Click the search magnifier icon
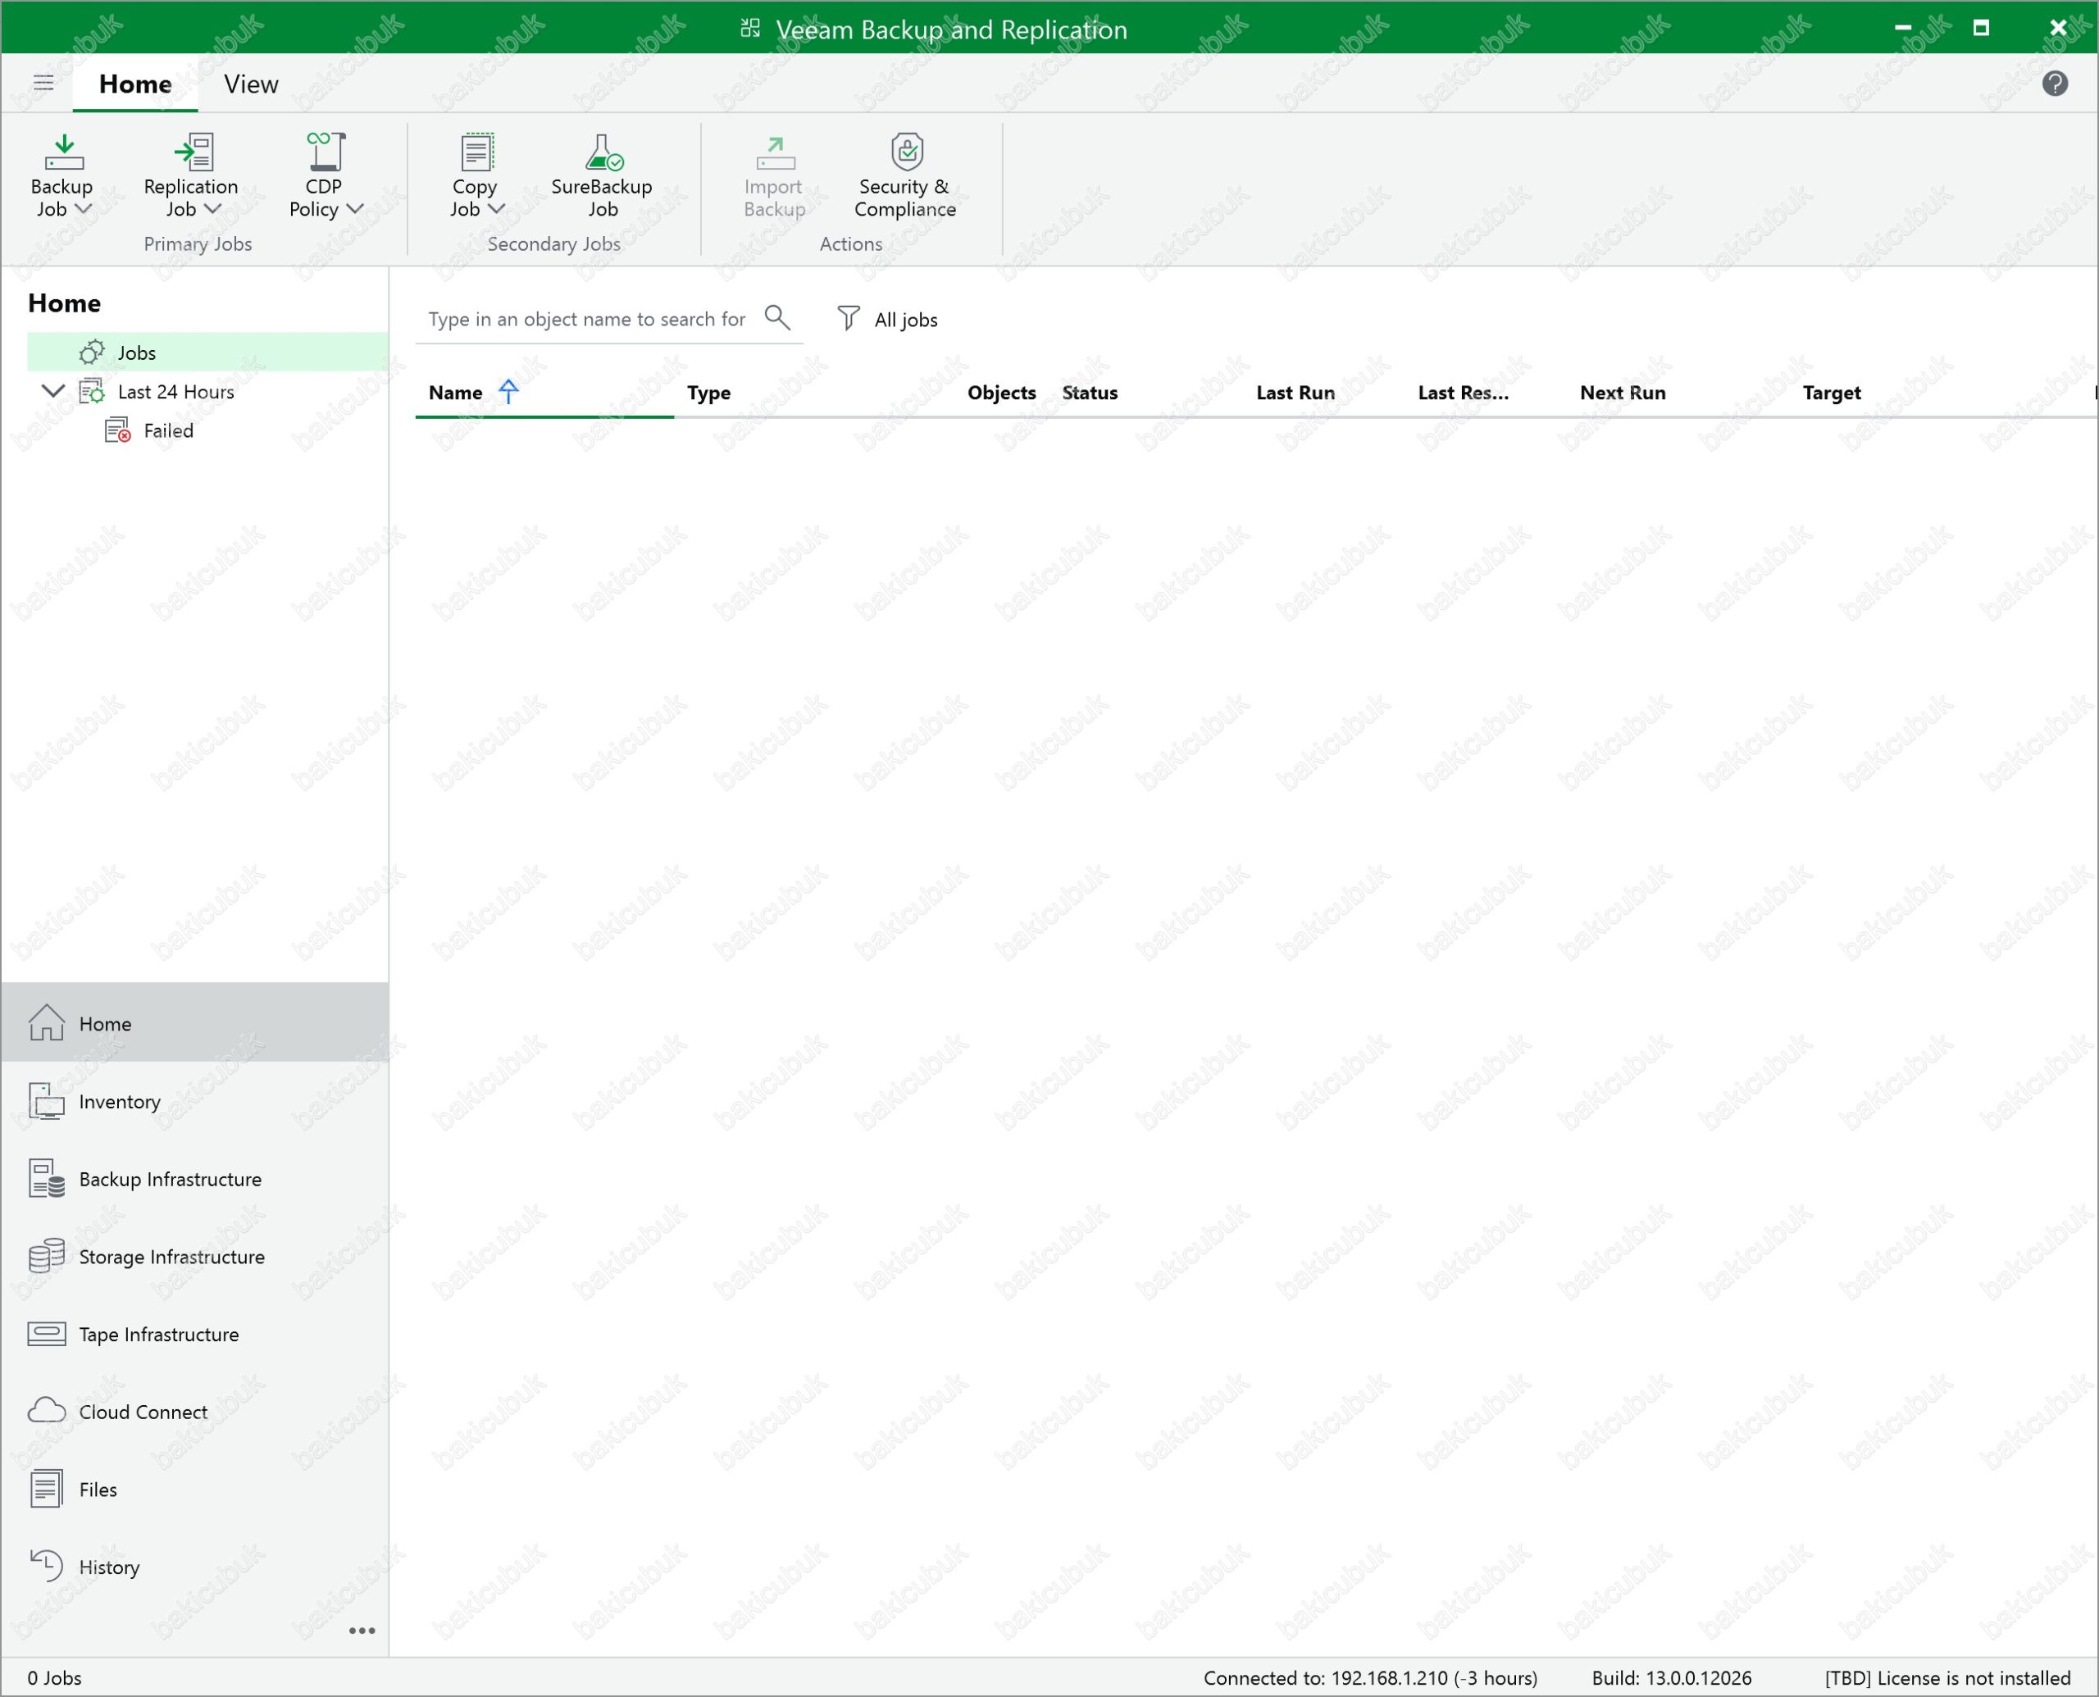The width and height of the screenshot is (2099, 1697). point(777,316)
